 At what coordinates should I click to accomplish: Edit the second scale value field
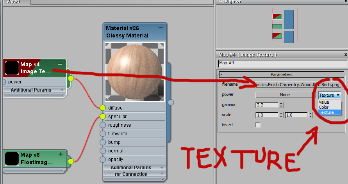pos(296,115)
